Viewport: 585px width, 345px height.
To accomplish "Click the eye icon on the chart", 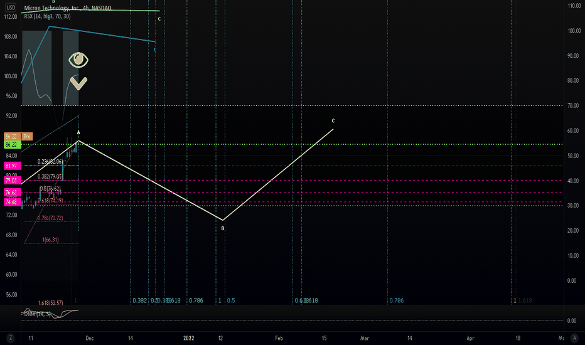I will 78,60.
